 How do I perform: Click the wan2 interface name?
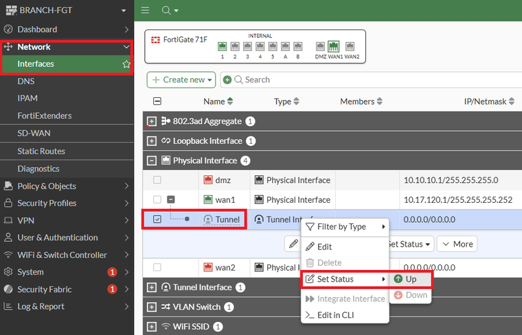click(x=225, y=267)
